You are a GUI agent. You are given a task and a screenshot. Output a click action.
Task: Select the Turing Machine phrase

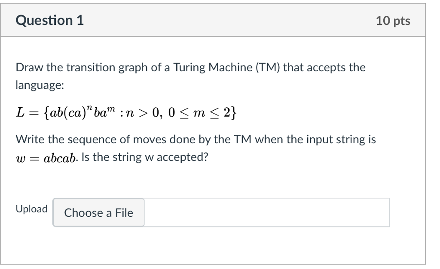click(213, 67)
